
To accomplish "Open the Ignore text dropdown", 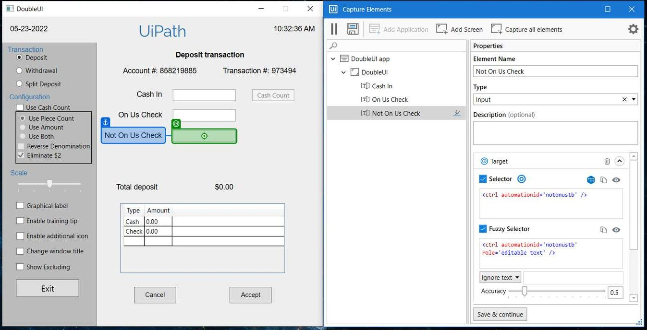I will [500, 278].
